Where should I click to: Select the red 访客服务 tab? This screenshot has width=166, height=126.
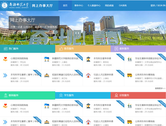[x=138, y=95]
